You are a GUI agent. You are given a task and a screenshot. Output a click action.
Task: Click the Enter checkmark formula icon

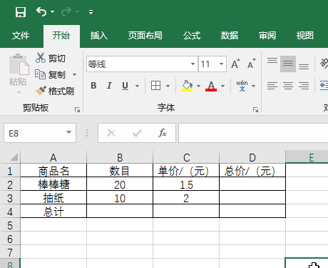(x=137, y=133)
